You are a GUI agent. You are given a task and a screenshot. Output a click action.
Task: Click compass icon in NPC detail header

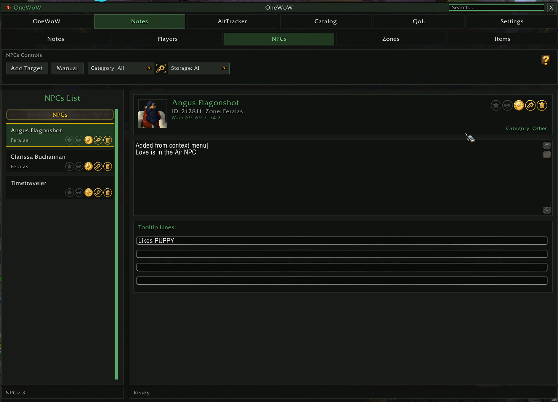pos(519,105)
